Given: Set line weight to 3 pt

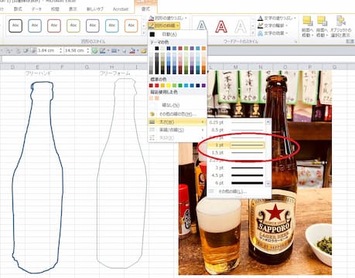Looking at the screenshot, I should pyautogui.click(x=237, y=168).
